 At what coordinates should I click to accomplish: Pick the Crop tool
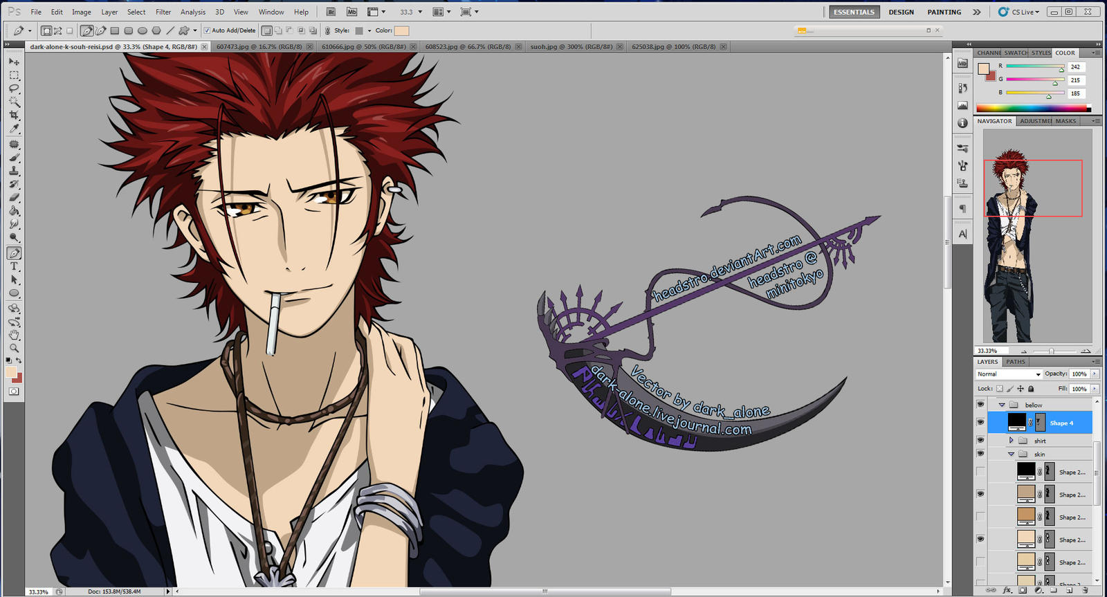[14, 116]
